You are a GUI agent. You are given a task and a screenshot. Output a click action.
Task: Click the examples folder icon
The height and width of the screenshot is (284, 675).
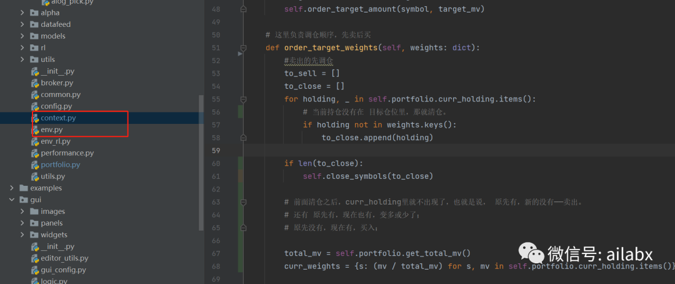tap(23, 188)
